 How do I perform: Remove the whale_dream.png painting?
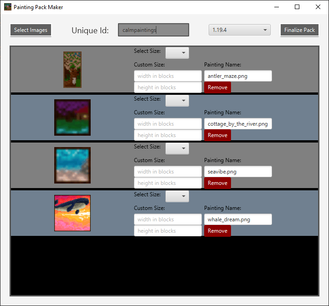coord(217,231)
